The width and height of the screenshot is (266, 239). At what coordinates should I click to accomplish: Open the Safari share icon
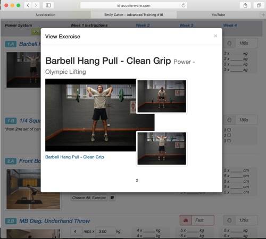point(245,5)
